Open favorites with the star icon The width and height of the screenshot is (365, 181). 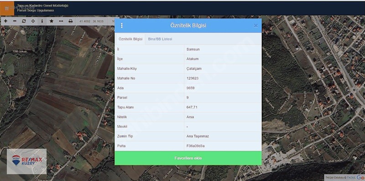click(x=52, y=21)
